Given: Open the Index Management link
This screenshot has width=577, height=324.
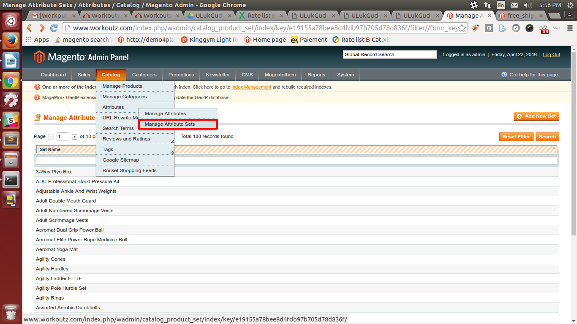Looking at the screenshot, I should (x=251, y=87).
